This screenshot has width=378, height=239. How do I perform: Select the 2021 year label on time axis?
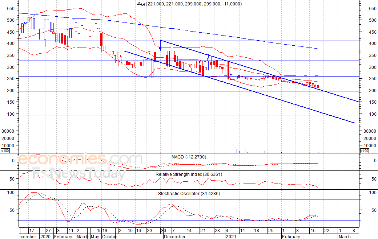coord(231,236)
